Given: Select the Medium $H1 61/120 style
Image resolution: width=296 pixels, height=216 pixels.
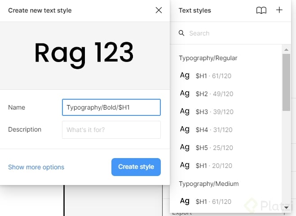Looking at the screenshot, I should click(x=213, y=202).
